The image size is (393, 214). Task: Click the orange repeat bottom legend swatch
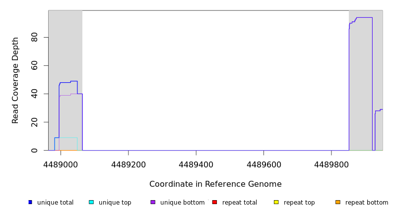click(338, 202)
